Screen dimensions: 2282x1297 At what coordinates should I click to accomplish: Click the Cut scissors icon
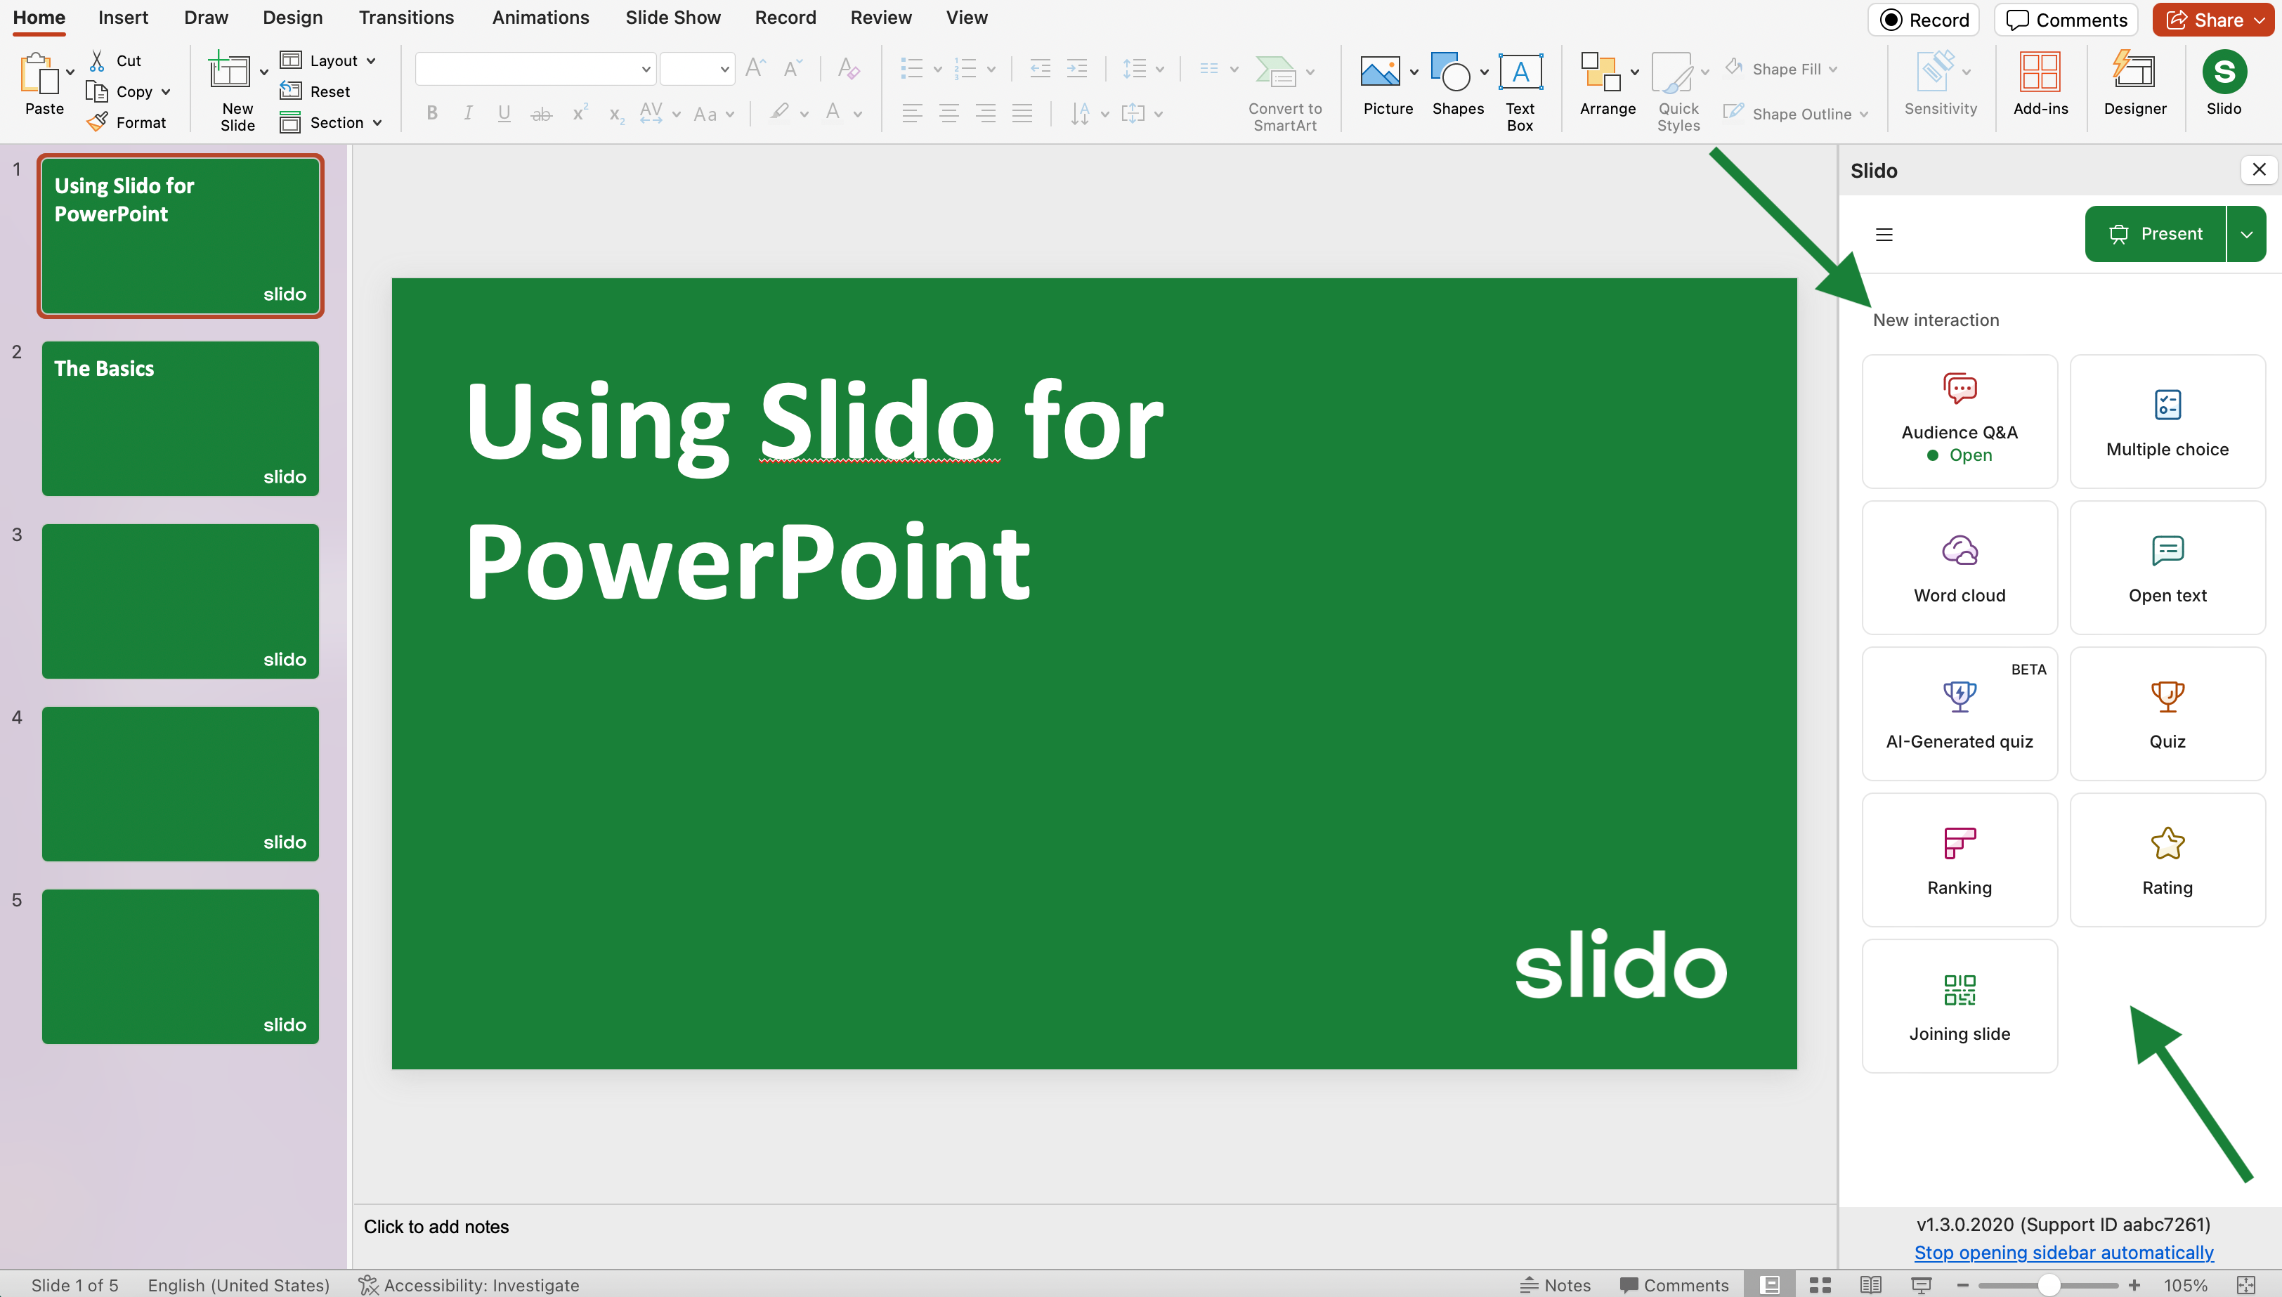coord(97,60)
